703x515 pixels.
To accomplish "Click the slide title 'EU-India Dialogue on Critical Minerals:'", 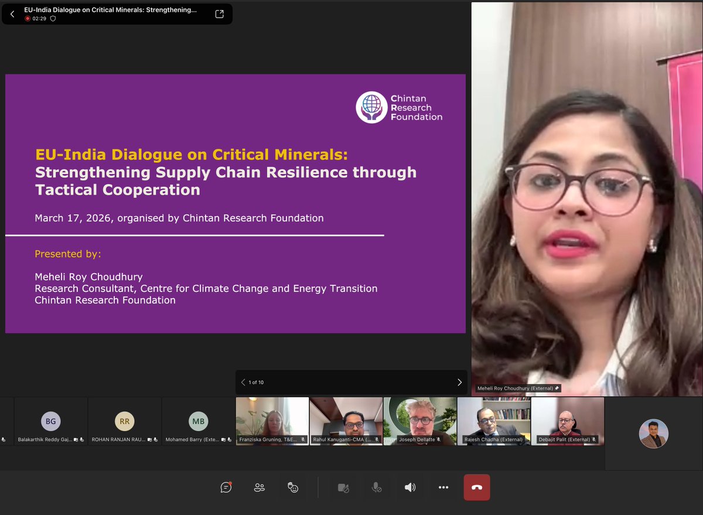I will [x=192, y=154].
